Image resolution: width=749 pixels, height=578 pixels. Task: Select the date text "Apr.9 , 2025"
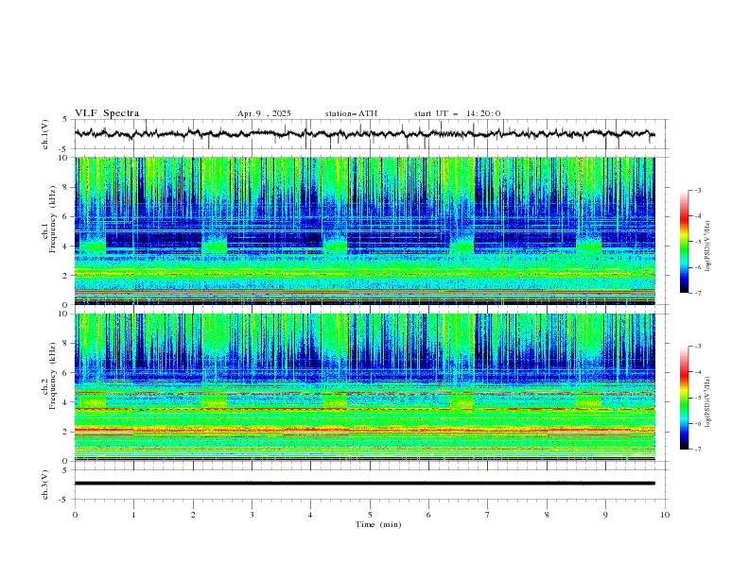(264, 113)
